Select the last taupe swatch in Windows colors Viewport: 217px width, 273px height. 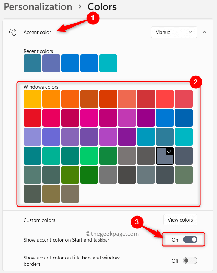70,193
